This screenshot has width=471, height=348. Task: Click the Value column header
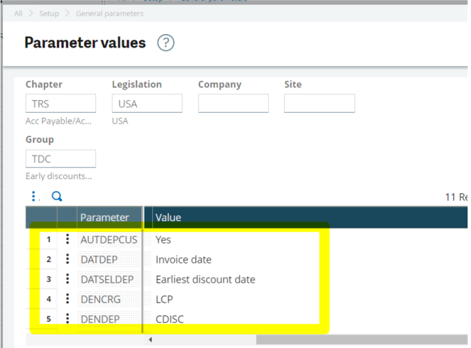[x=168, y=217]
